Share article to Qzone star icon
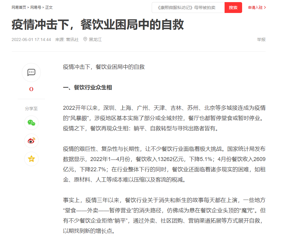The height and width of the screenshot is (237, 282). pyautogui.click(x=31, y=159)
